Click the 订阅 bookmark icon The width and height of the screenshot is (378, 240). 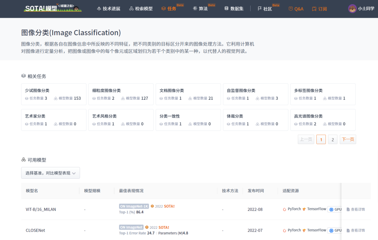coord(314,9)
